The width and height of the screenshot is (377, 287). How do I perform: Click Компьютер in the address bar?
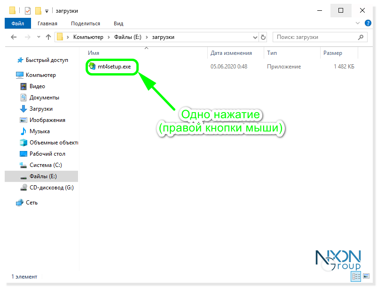point(88,37)
